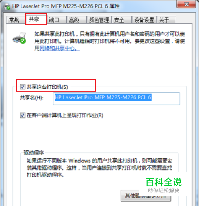Click the dialog title bar text

click(x=66, y=6)
